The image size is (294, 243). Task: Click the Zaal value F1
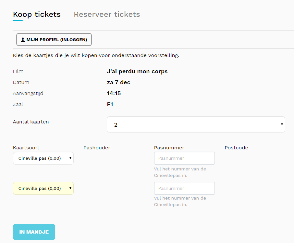coord(110,104)
